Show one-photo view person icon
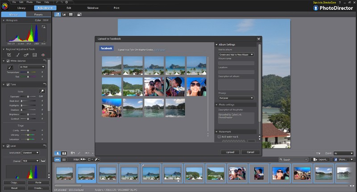The height and width of the screenshot is (192, 357). [58, 153]
